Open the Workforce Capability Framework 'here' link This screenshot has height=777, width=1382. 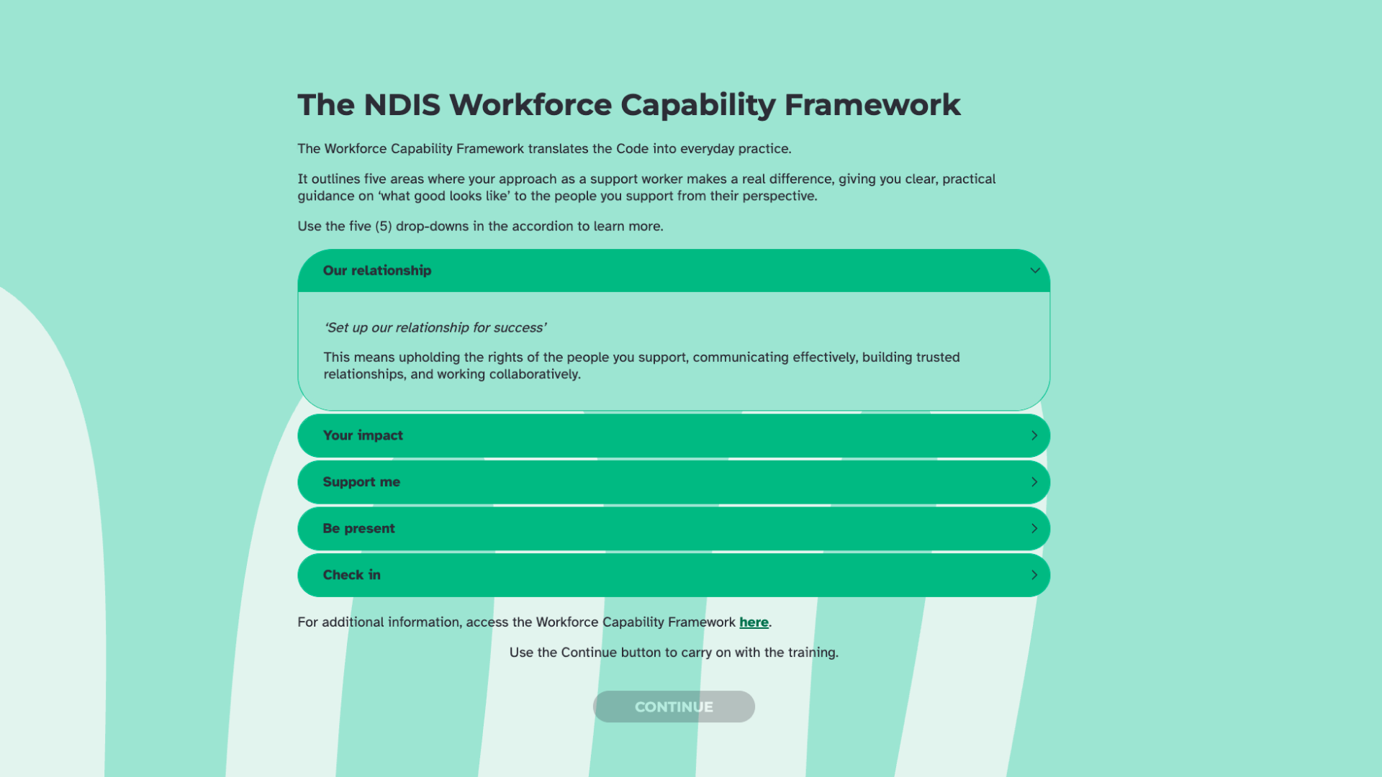pos(754,622)
